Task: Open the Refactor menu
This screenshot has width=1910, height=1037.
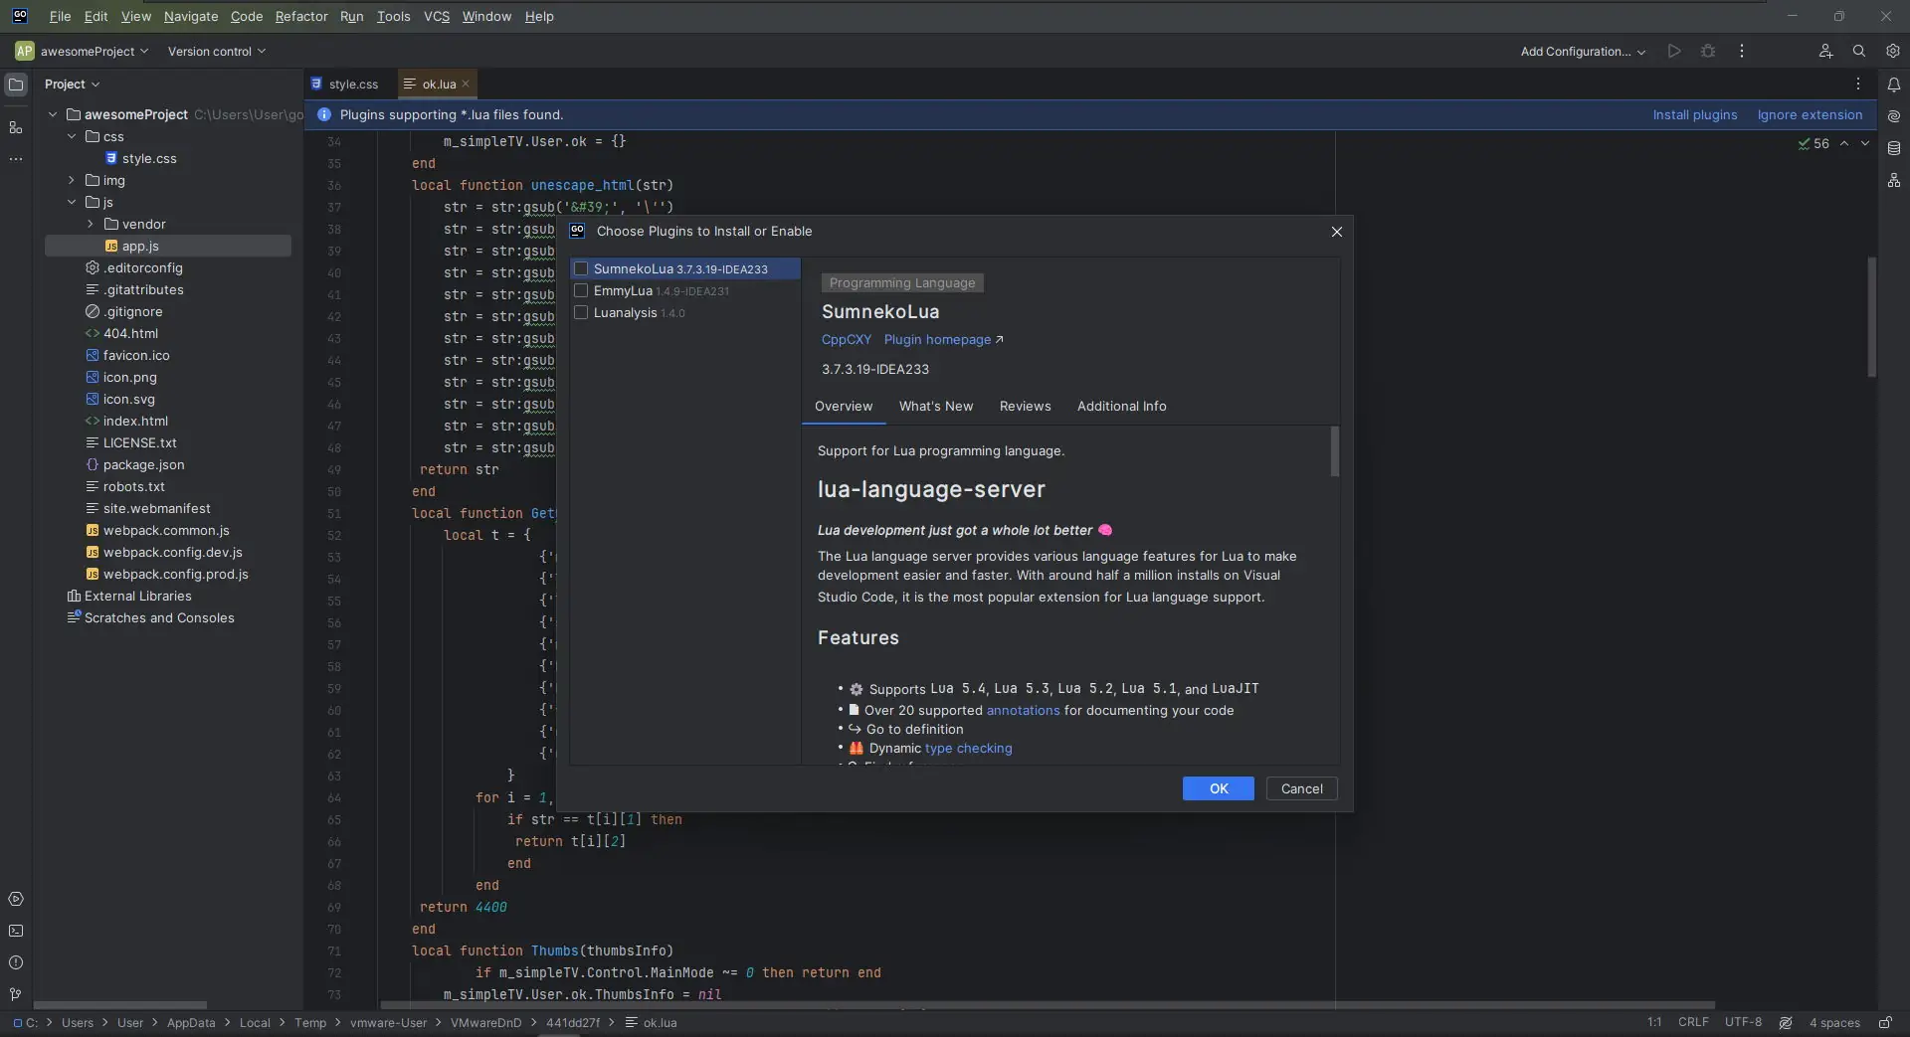Action: tap(301, 16)
